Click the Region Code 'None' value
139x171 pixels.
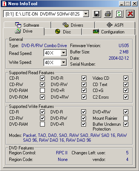(63, 160)
